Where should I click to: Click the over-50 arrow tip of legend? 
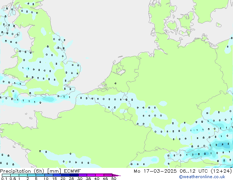[116, 175]
